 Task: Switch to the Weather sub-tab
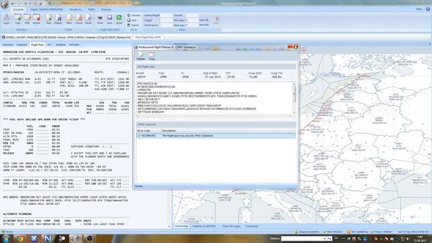pos(61,45)
